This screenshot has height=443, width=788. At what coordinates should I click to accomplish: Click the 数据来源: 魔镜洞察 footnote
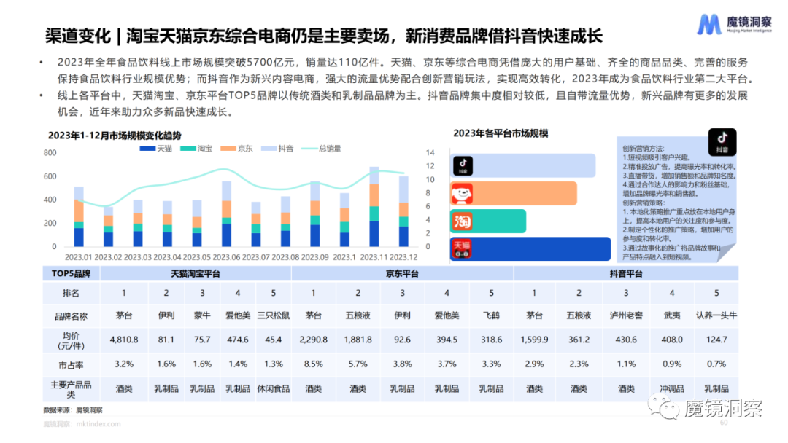(x=73, y=410)
